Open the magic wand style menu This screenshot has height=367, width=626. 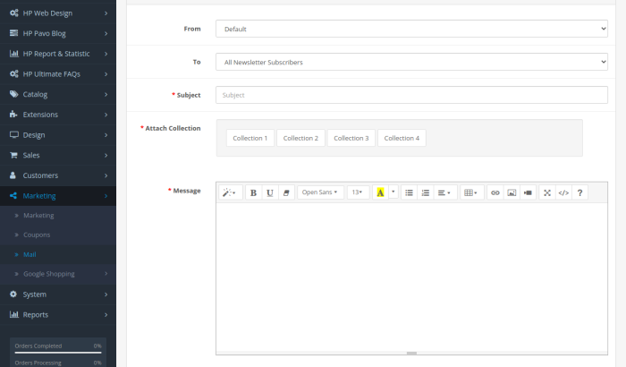tap(230, 192)
